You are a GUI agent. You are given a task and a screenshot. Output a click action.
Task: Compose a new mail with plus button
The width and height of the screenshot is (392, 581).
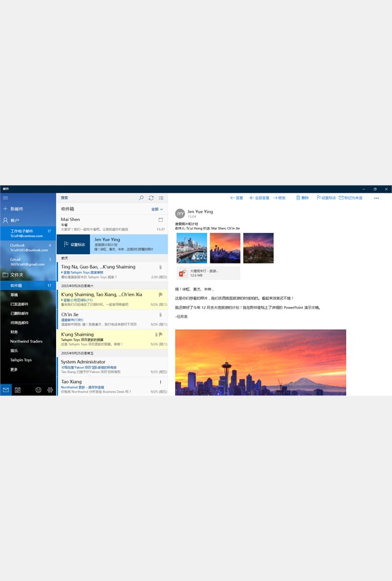[x=13, y=209]
